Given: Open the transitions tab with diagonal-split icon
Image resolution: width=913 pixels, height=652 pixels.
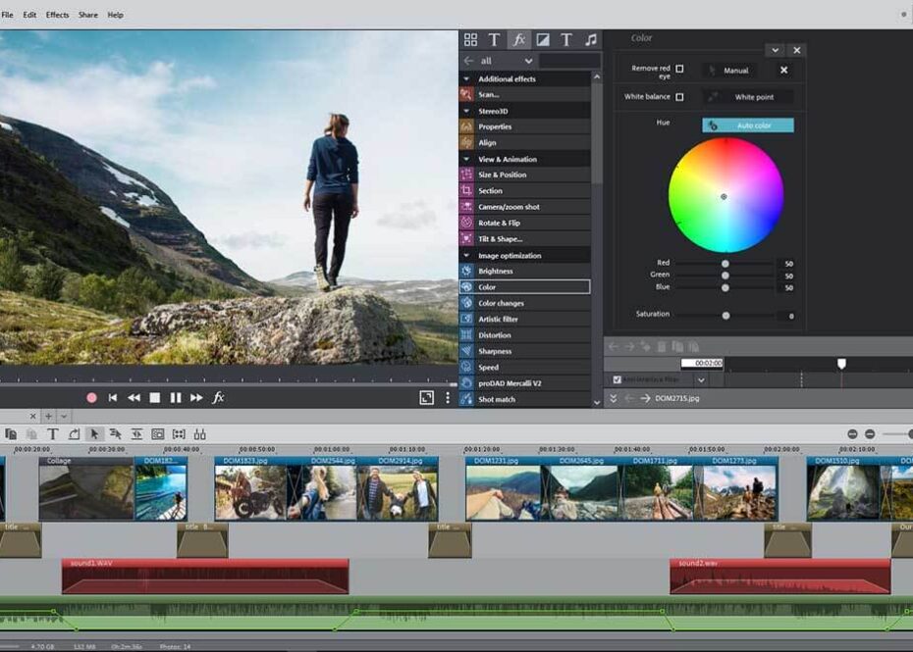Looking at the screenshot, I should [543, 39].
